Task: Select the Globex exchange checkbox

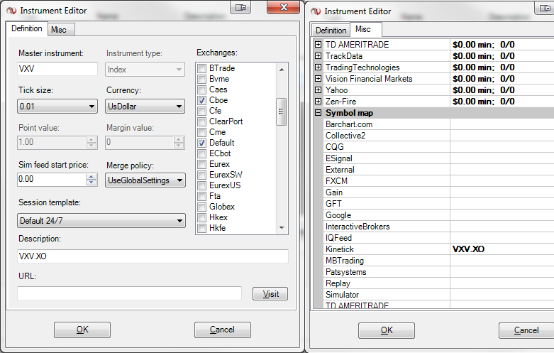Action: point(201,207)
